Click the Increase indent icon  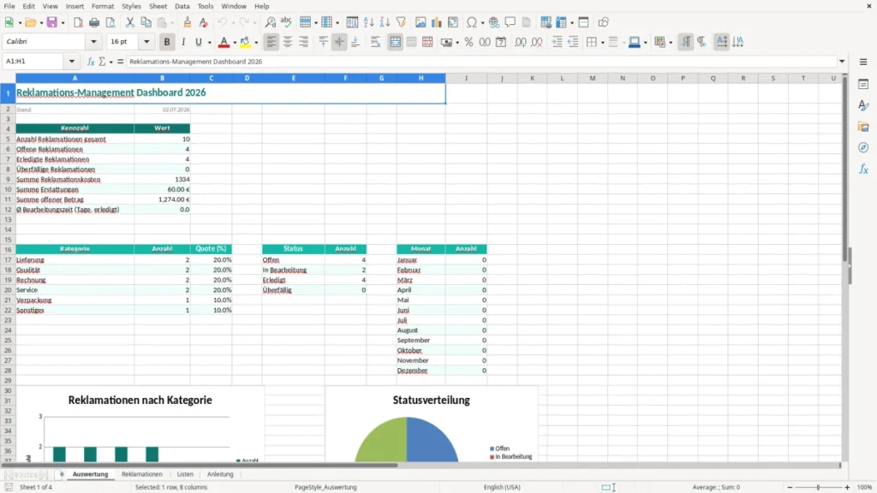coord(557,42)
